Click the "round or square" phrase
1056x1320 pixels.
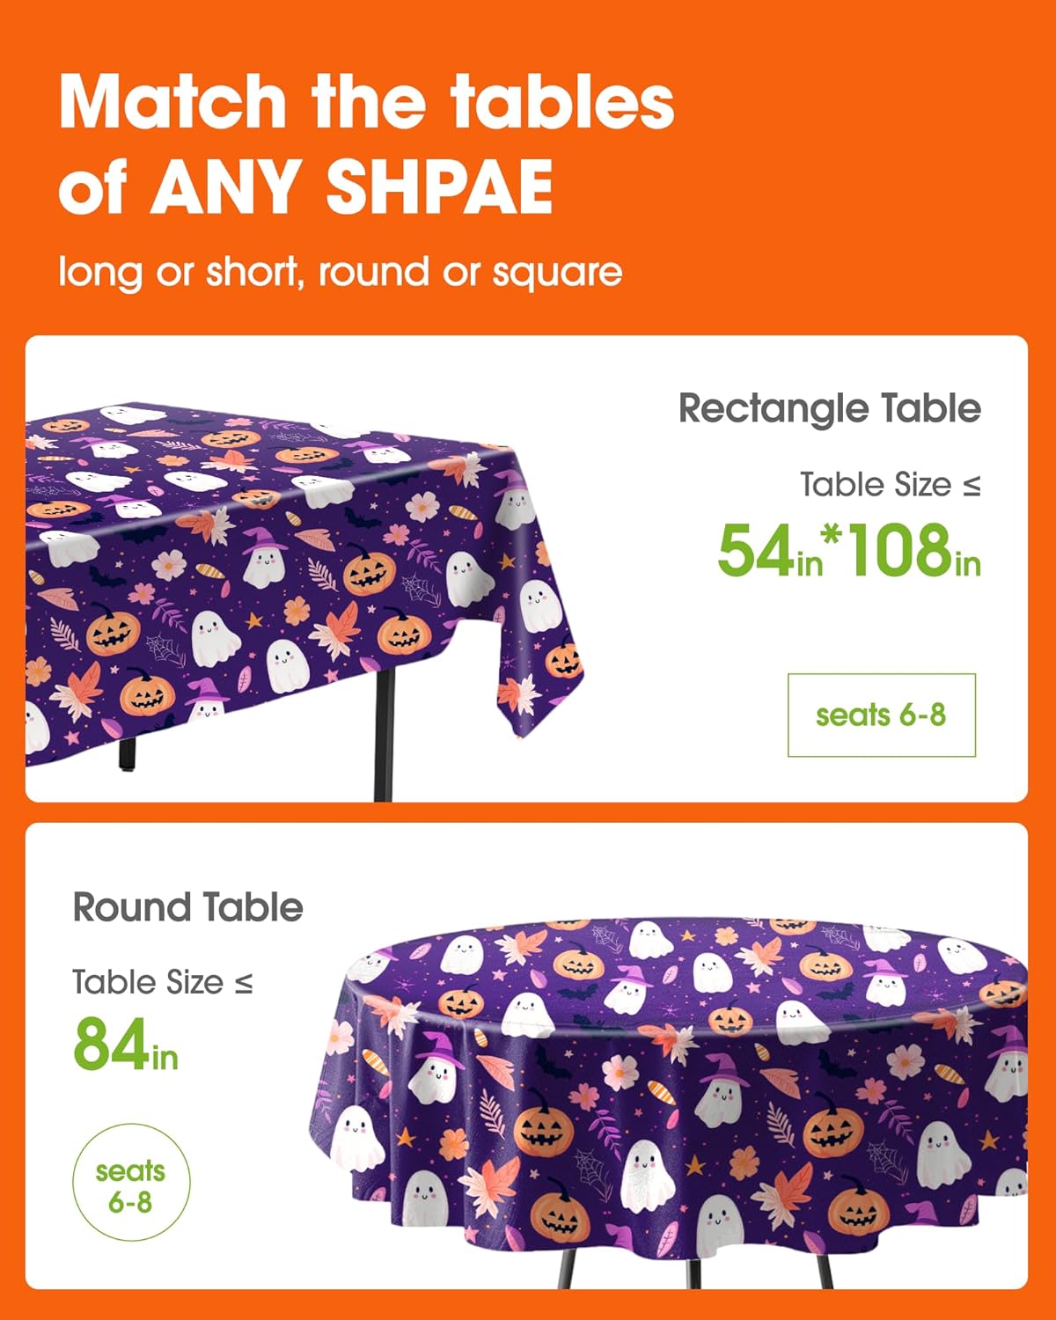470,273
